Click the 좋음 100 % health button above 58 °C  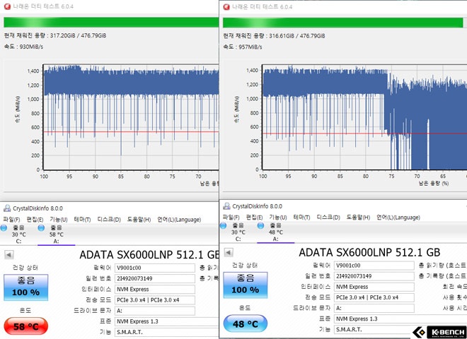point(26,287)
